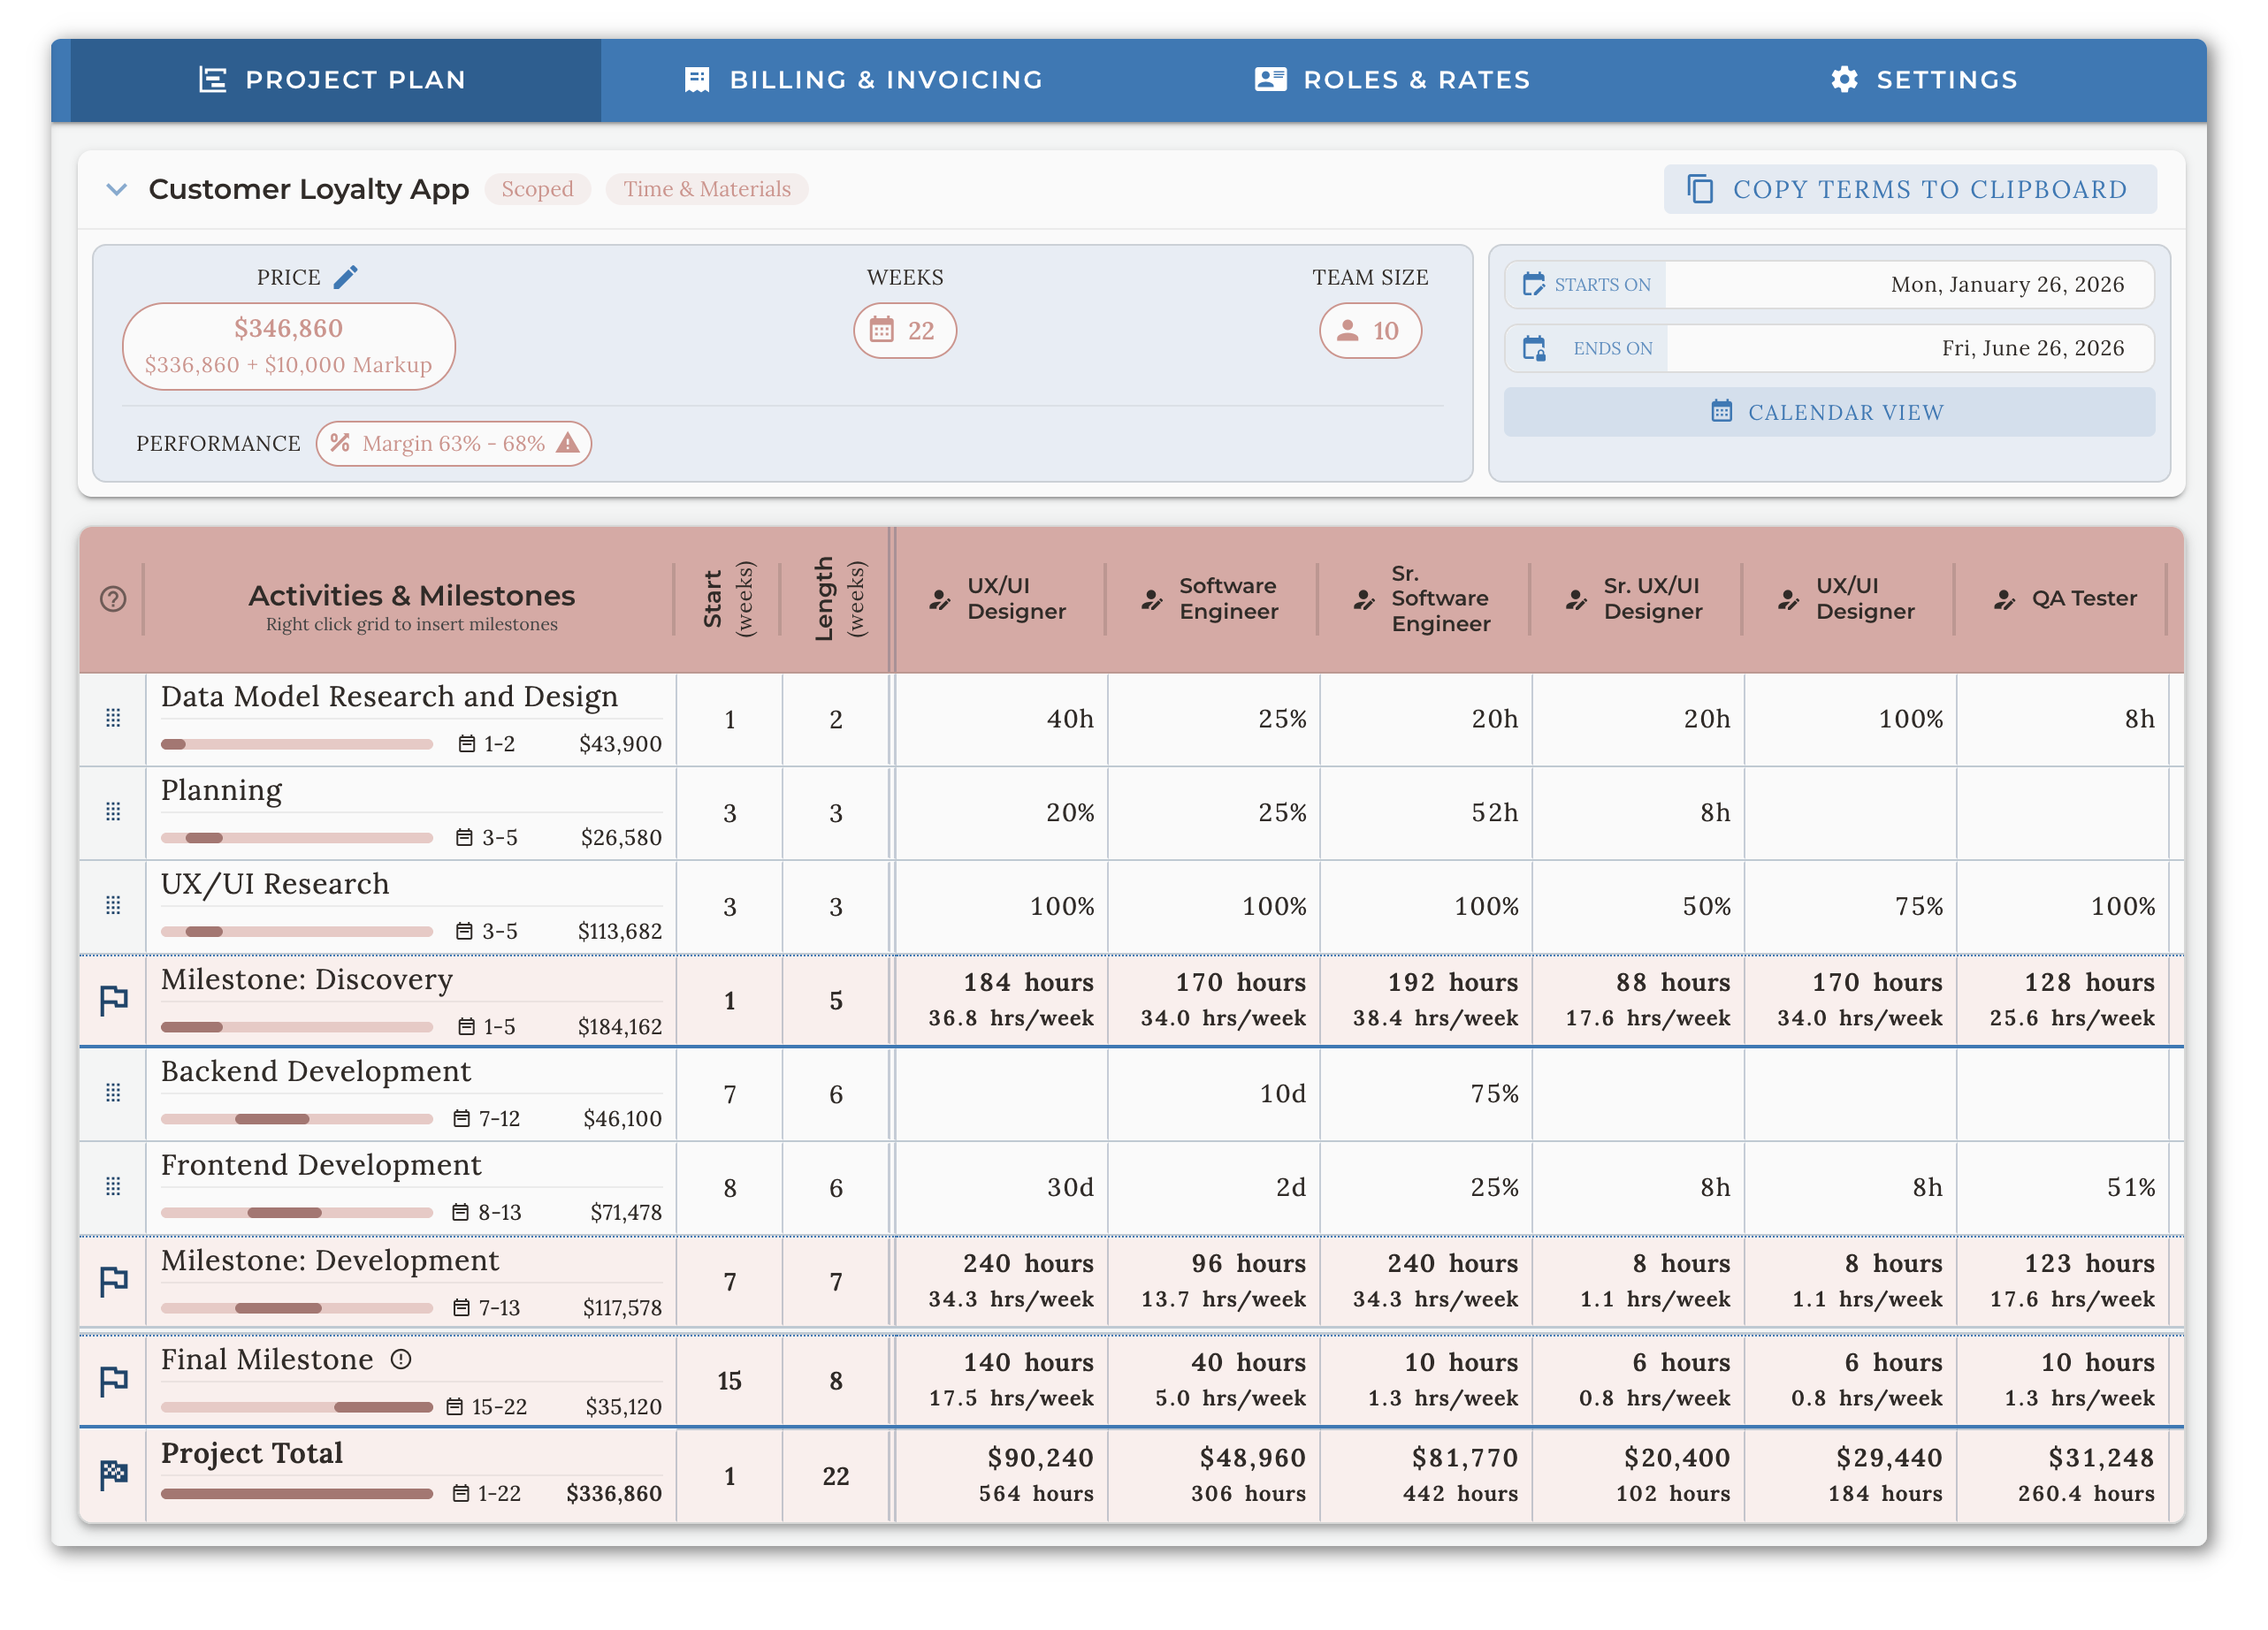Collapse the Customer Loyalty App section chevron

click(116, 189)
